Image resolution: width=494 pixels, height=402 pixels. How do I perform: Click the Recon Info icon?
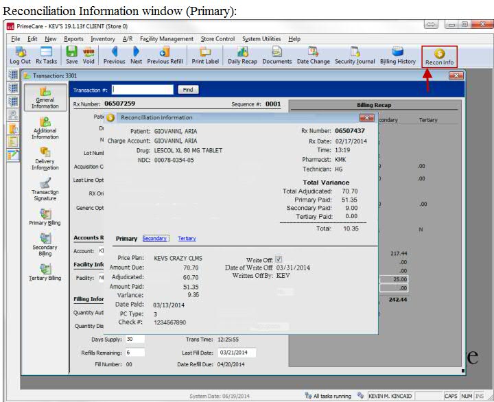click(440, 57)
